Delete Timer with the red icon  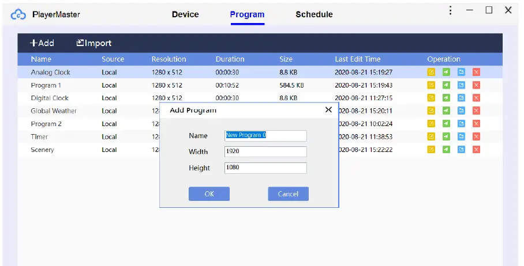tap(476, 136)
